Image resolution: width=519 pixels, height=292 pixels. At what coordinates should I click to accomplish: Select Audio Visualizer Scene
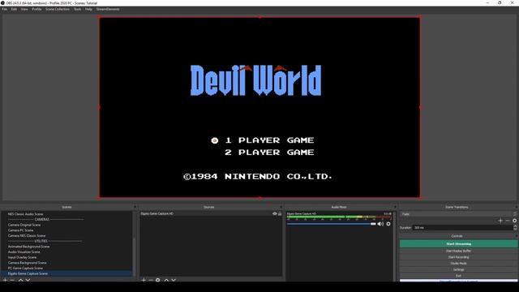(24, 252)
